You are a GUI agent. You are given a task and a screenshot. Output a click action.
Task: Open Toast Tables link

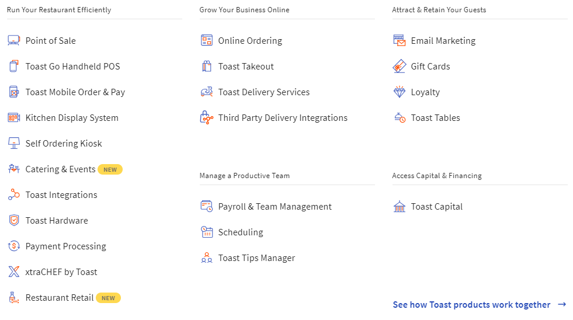click(x=436, y=117)
